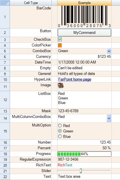
Task: Click the Text box area cell
Action: pos(84,177)
